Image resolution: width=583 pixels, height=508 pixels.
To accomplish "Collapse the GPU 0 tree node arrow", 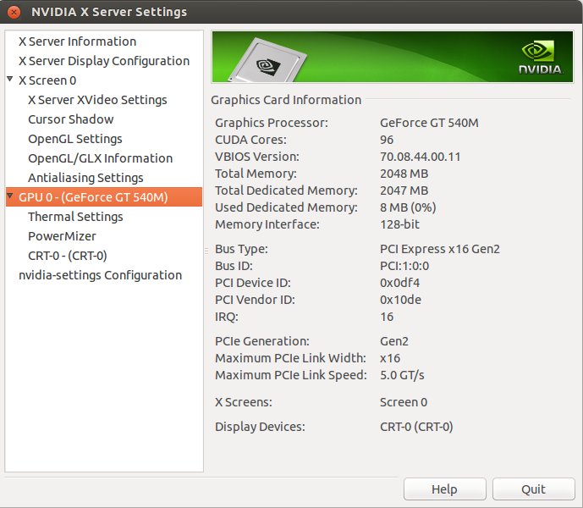I will click(x=10, y=196).
